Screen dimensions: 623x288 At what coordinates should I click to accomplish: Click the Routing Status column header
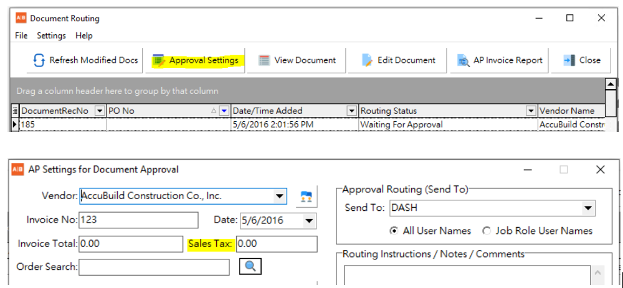pyautogui.click(x=448, y=111)
